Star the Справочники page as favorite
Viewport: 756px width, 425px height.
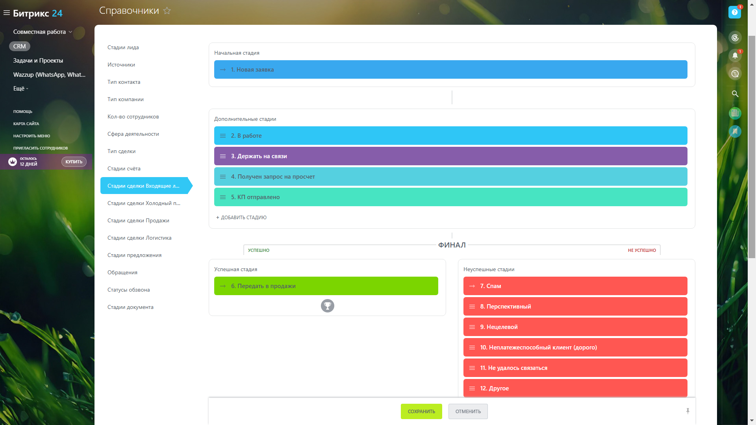coord(167,11)
